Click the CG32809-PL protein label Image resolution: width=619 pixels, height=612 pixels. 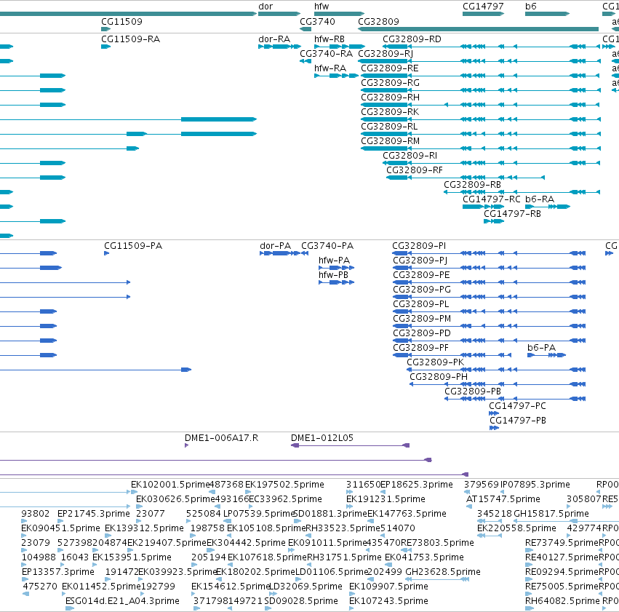pos(421,304)
